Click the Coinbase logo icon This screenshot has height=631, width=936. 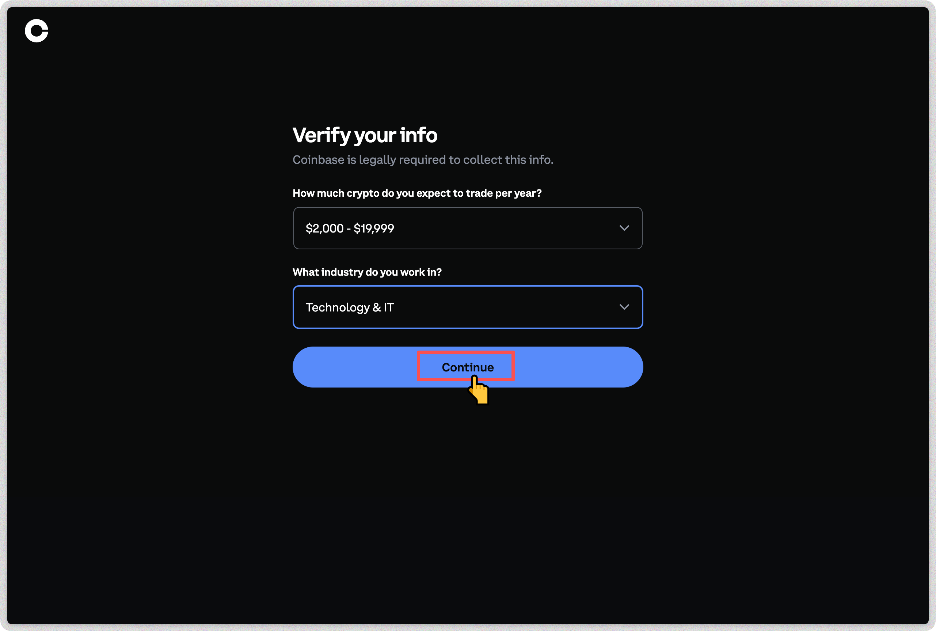click(36, 31)
